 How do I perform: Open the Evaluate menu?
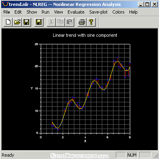[76, 12]
